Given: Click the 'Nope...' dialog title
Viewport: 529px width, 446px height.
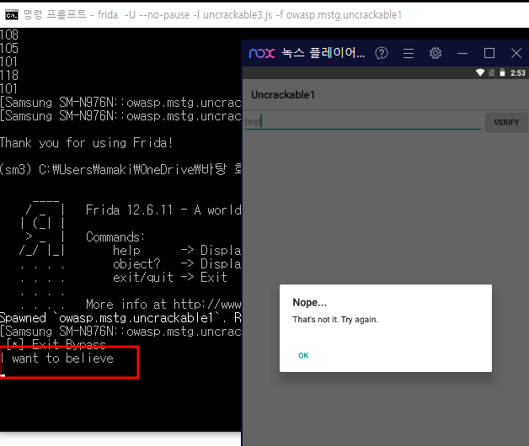Looking at the screenshot, I should 309,302.
